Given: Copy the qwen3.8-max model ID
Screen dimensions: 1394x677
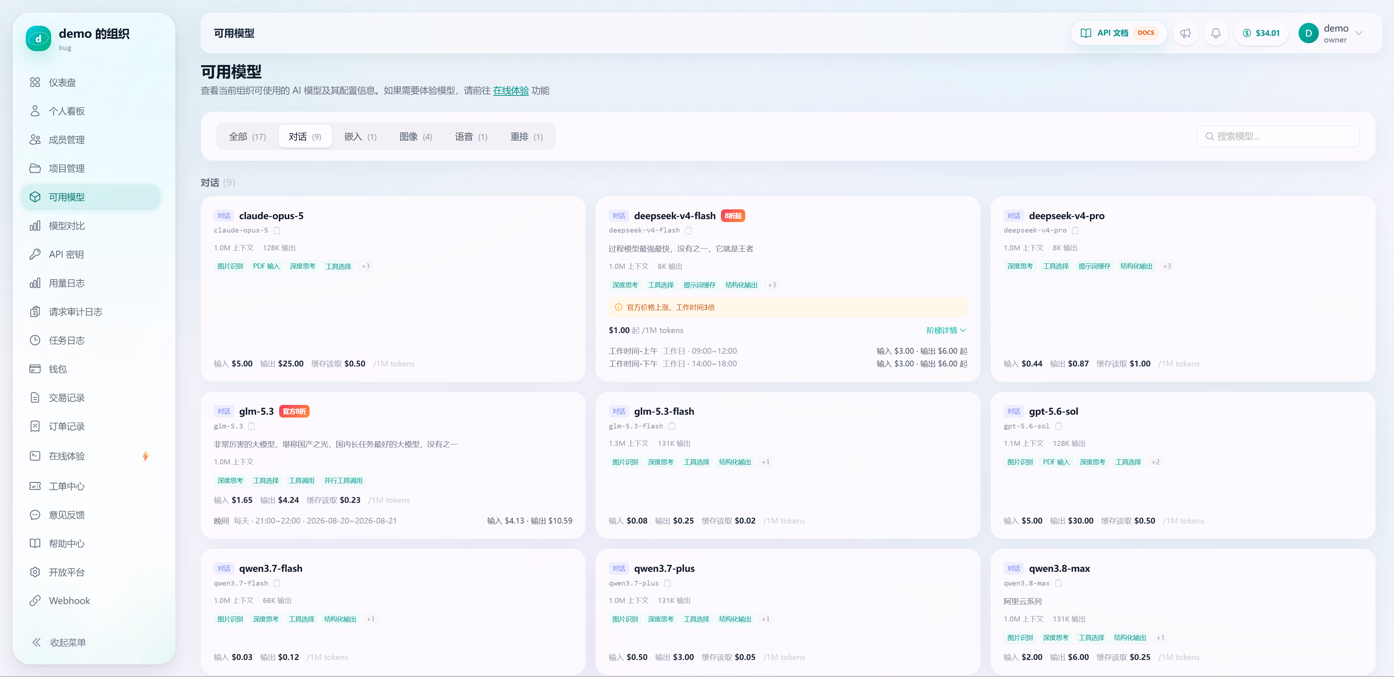Looking at the screenshot, I should coord(1059,583).
